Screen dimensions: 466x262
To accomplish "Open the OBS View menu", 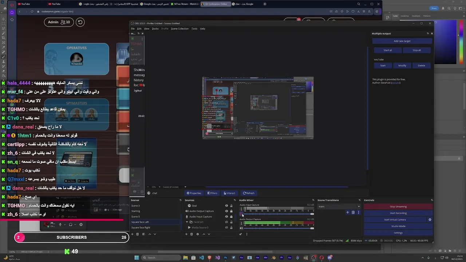I will pyautogui.click(x=146, y=29).
